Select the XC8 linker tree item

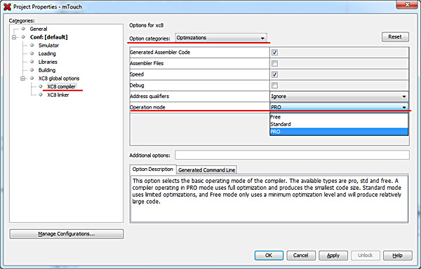[58, 95]
